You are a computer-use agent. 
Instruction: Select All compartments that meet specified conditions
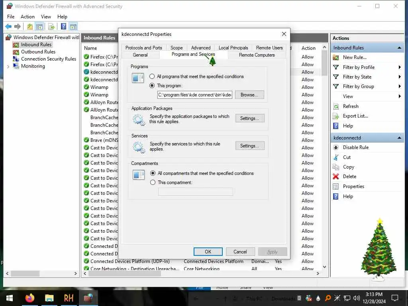[x=153, y=173]
